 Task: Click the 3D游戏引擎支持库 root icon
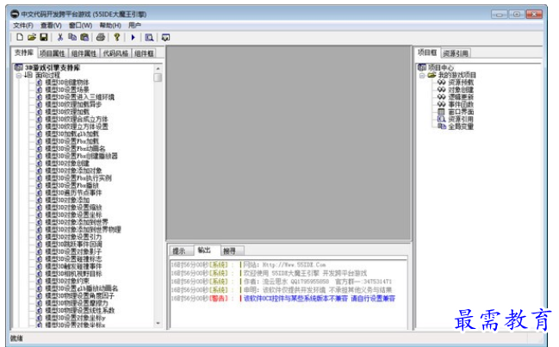click(x=19, y=67)
